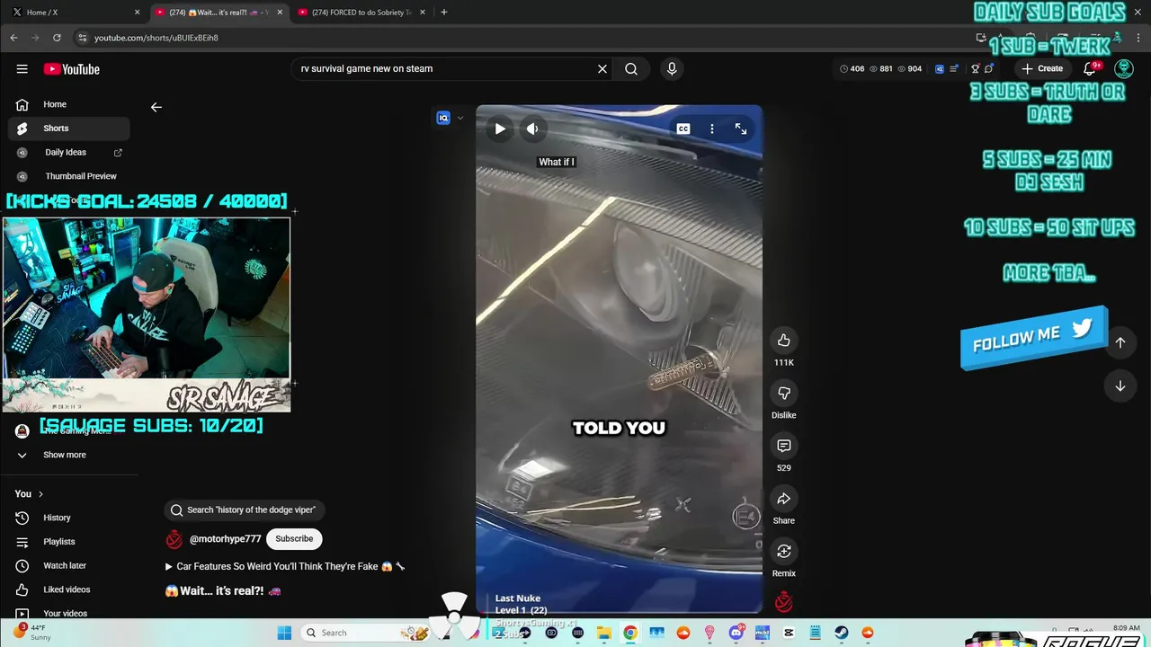Navigate back in the browser
This screenshot has height=647, width=1151.
[13, 38]
